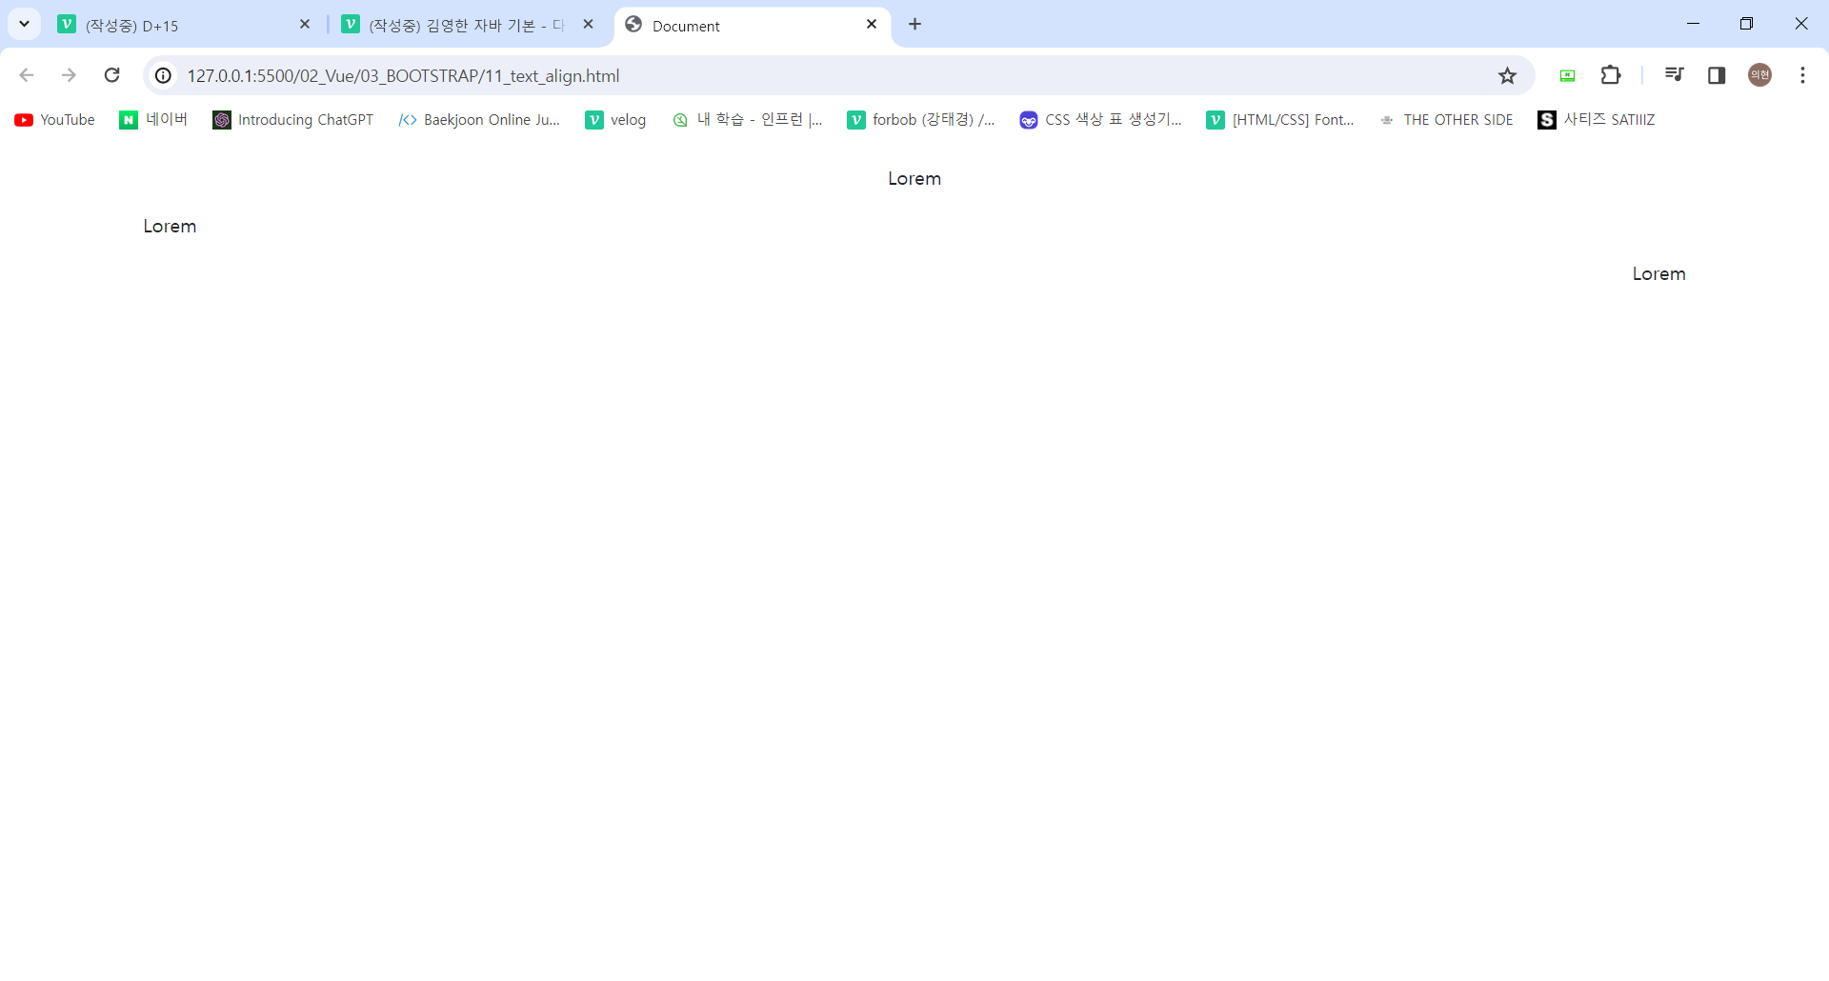The width and height of the screenshot is (1829, 981).
Task: Open THE OTHER SIDE bookmark
Action: (x=1446, y=120)
